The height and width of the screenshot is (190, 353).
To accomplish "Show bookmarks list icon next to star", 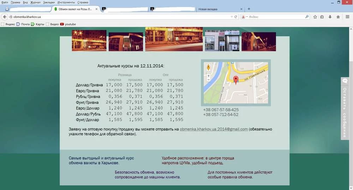I will 322,17.
